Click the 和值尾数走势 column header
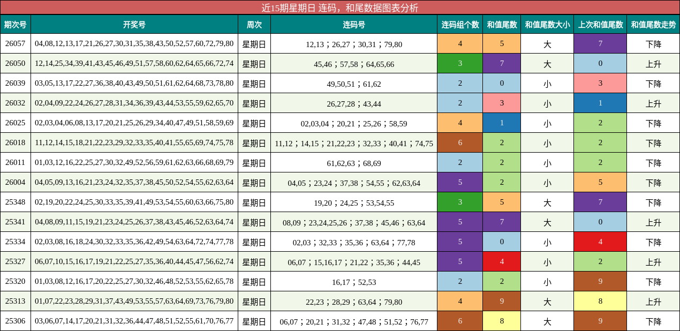 click(x=653, y=24)
